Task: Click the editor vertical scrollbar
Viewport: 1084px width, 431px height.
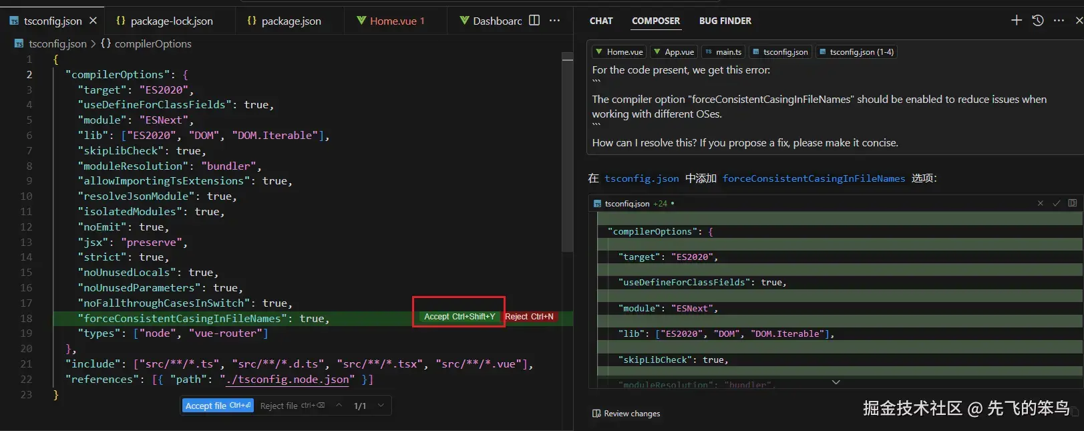Action: point(567,154)
